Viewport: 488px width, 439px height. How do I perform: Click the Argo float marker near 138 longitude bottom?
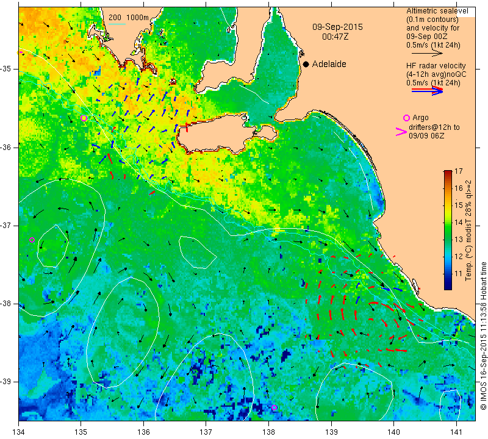point(274,407)
